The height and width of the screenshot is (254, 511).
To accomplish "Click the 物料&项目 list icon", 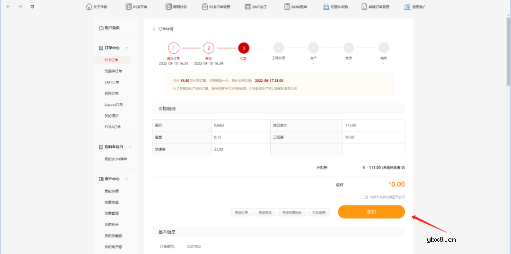I will pyautogui.click(x=101, y=147).
